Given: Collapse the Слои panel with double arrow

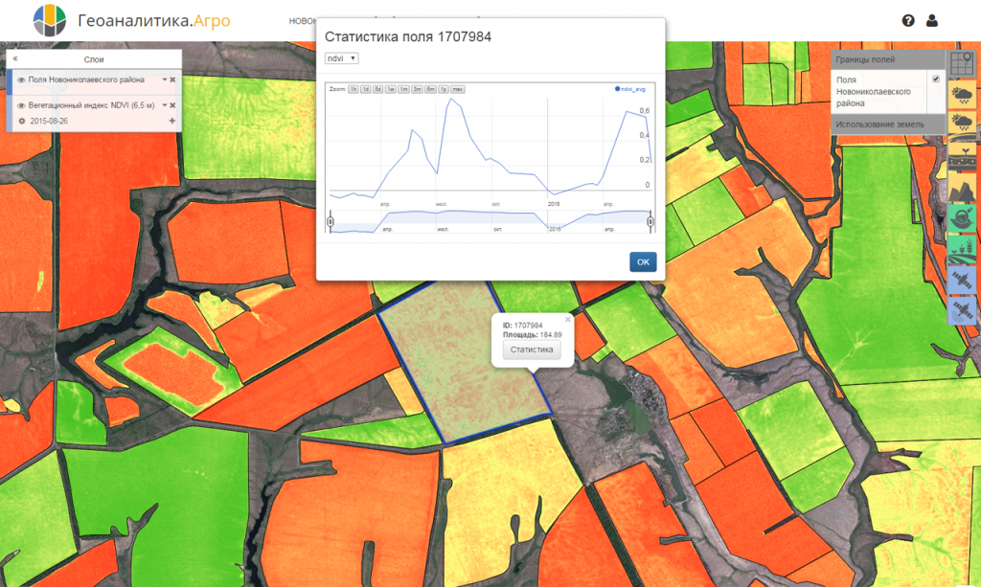Looking at the screenshot, I should coord(15,58).
